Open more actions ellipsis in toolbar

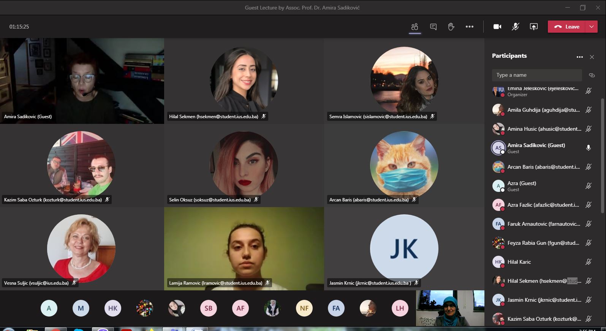coord(470,27)
